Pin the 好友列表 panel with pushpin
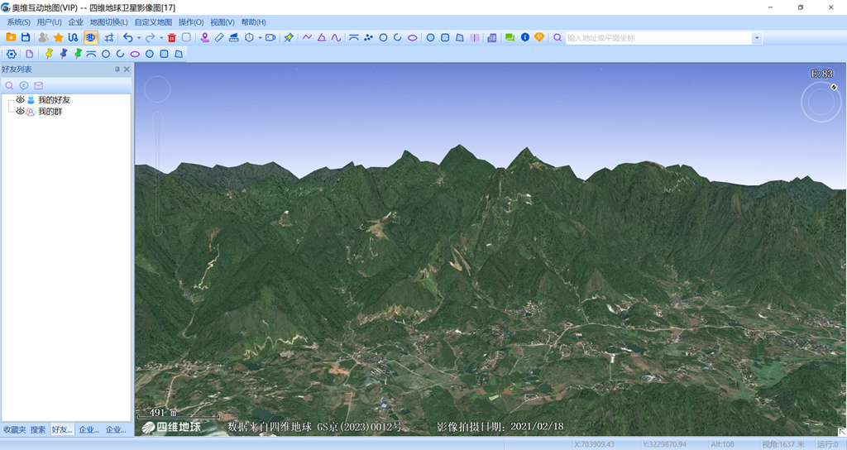847x450 pixels. [117, 70]
